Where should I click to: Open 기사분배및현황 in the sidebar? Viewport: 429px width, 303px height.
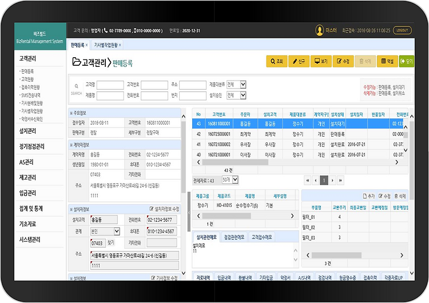31,103
